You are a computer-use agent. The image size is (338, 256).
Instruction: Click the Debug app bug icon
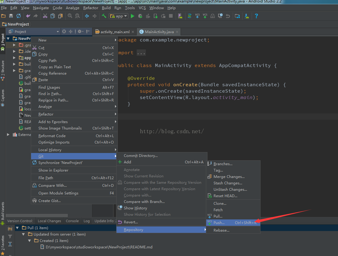[x=140, y=16]
